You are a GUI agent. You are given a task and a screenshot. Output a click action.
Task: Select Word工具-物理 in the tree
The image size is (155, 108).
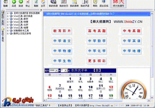tap(21, 22)
